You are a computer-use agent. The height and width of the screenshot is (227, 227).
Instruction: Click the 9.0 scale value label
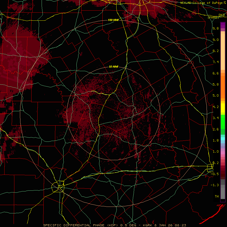[216, 40]
